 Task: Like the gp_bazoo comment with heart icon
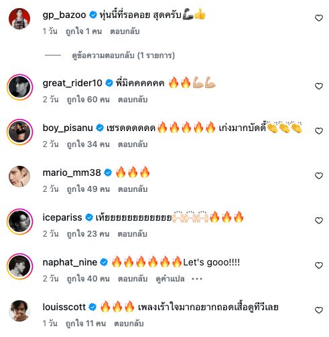click(x=319, y=18)
